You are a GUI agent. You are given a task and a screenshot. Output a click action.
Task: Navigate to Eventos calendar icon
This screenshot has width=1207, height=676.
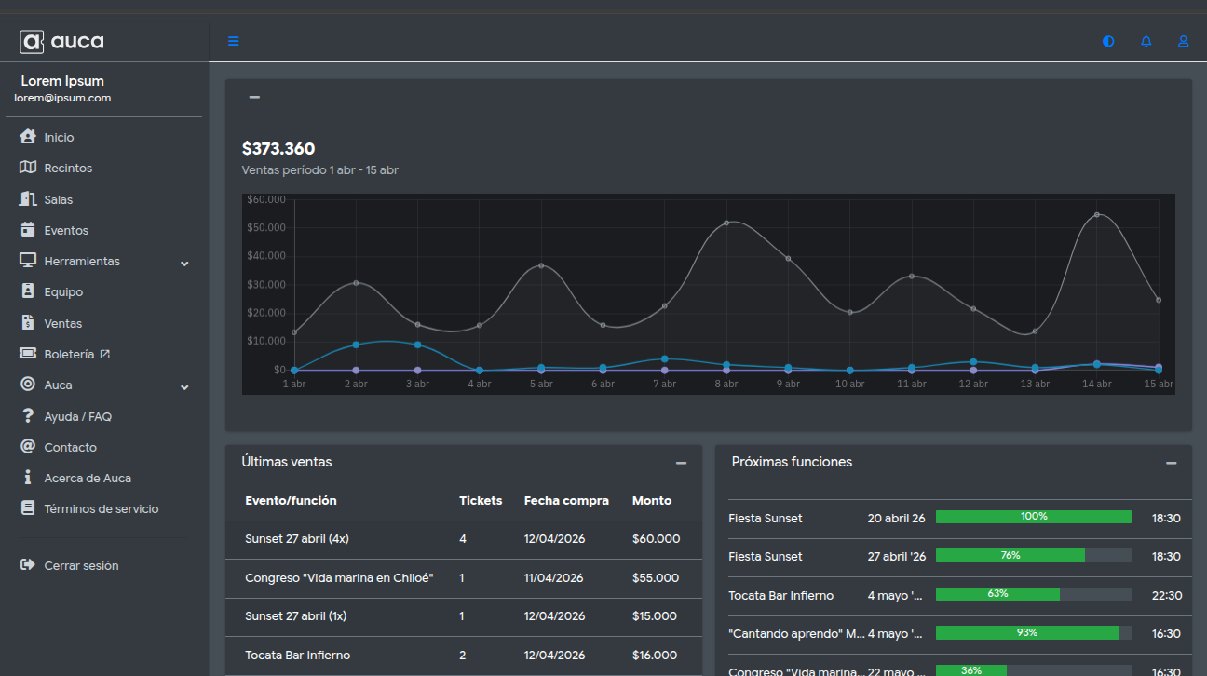[x=28, y=230]
